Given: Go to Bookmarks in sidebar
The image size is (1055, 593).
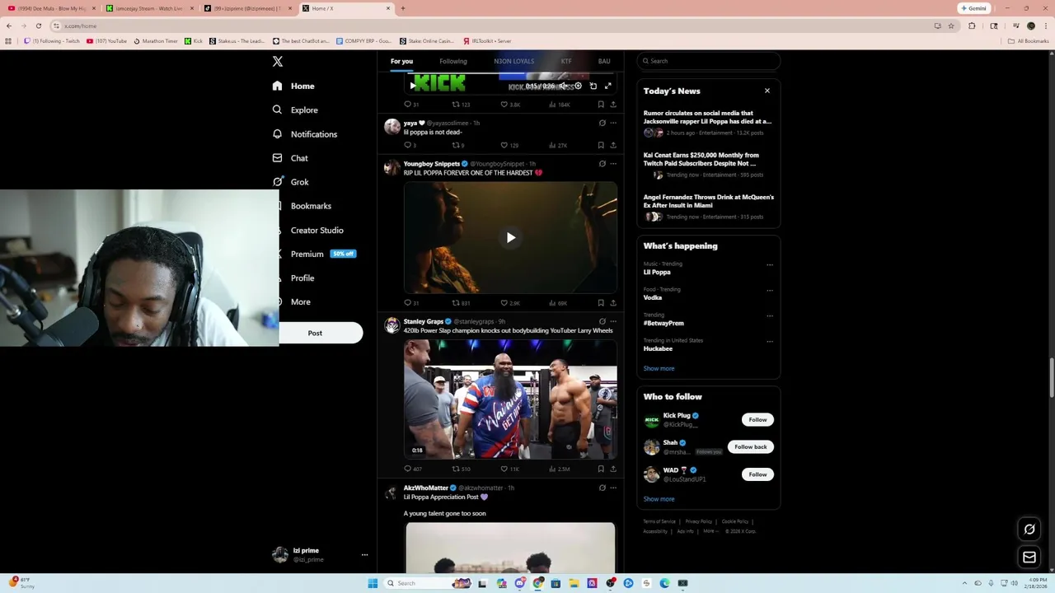Looking at the screenshot, I should [311, 206].
